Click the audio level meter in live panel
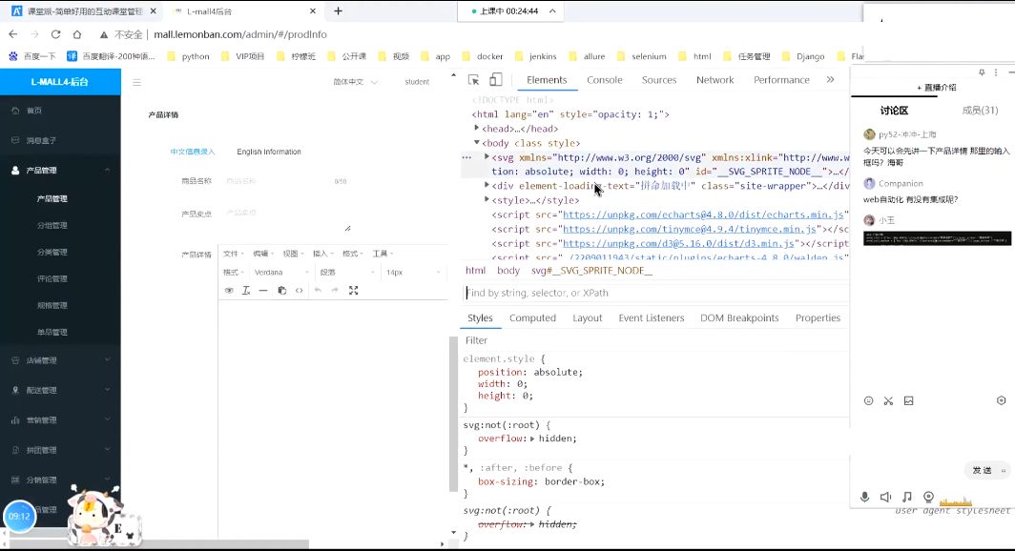The width and height of the screenshot is (1015, 551). coord(956,500)
